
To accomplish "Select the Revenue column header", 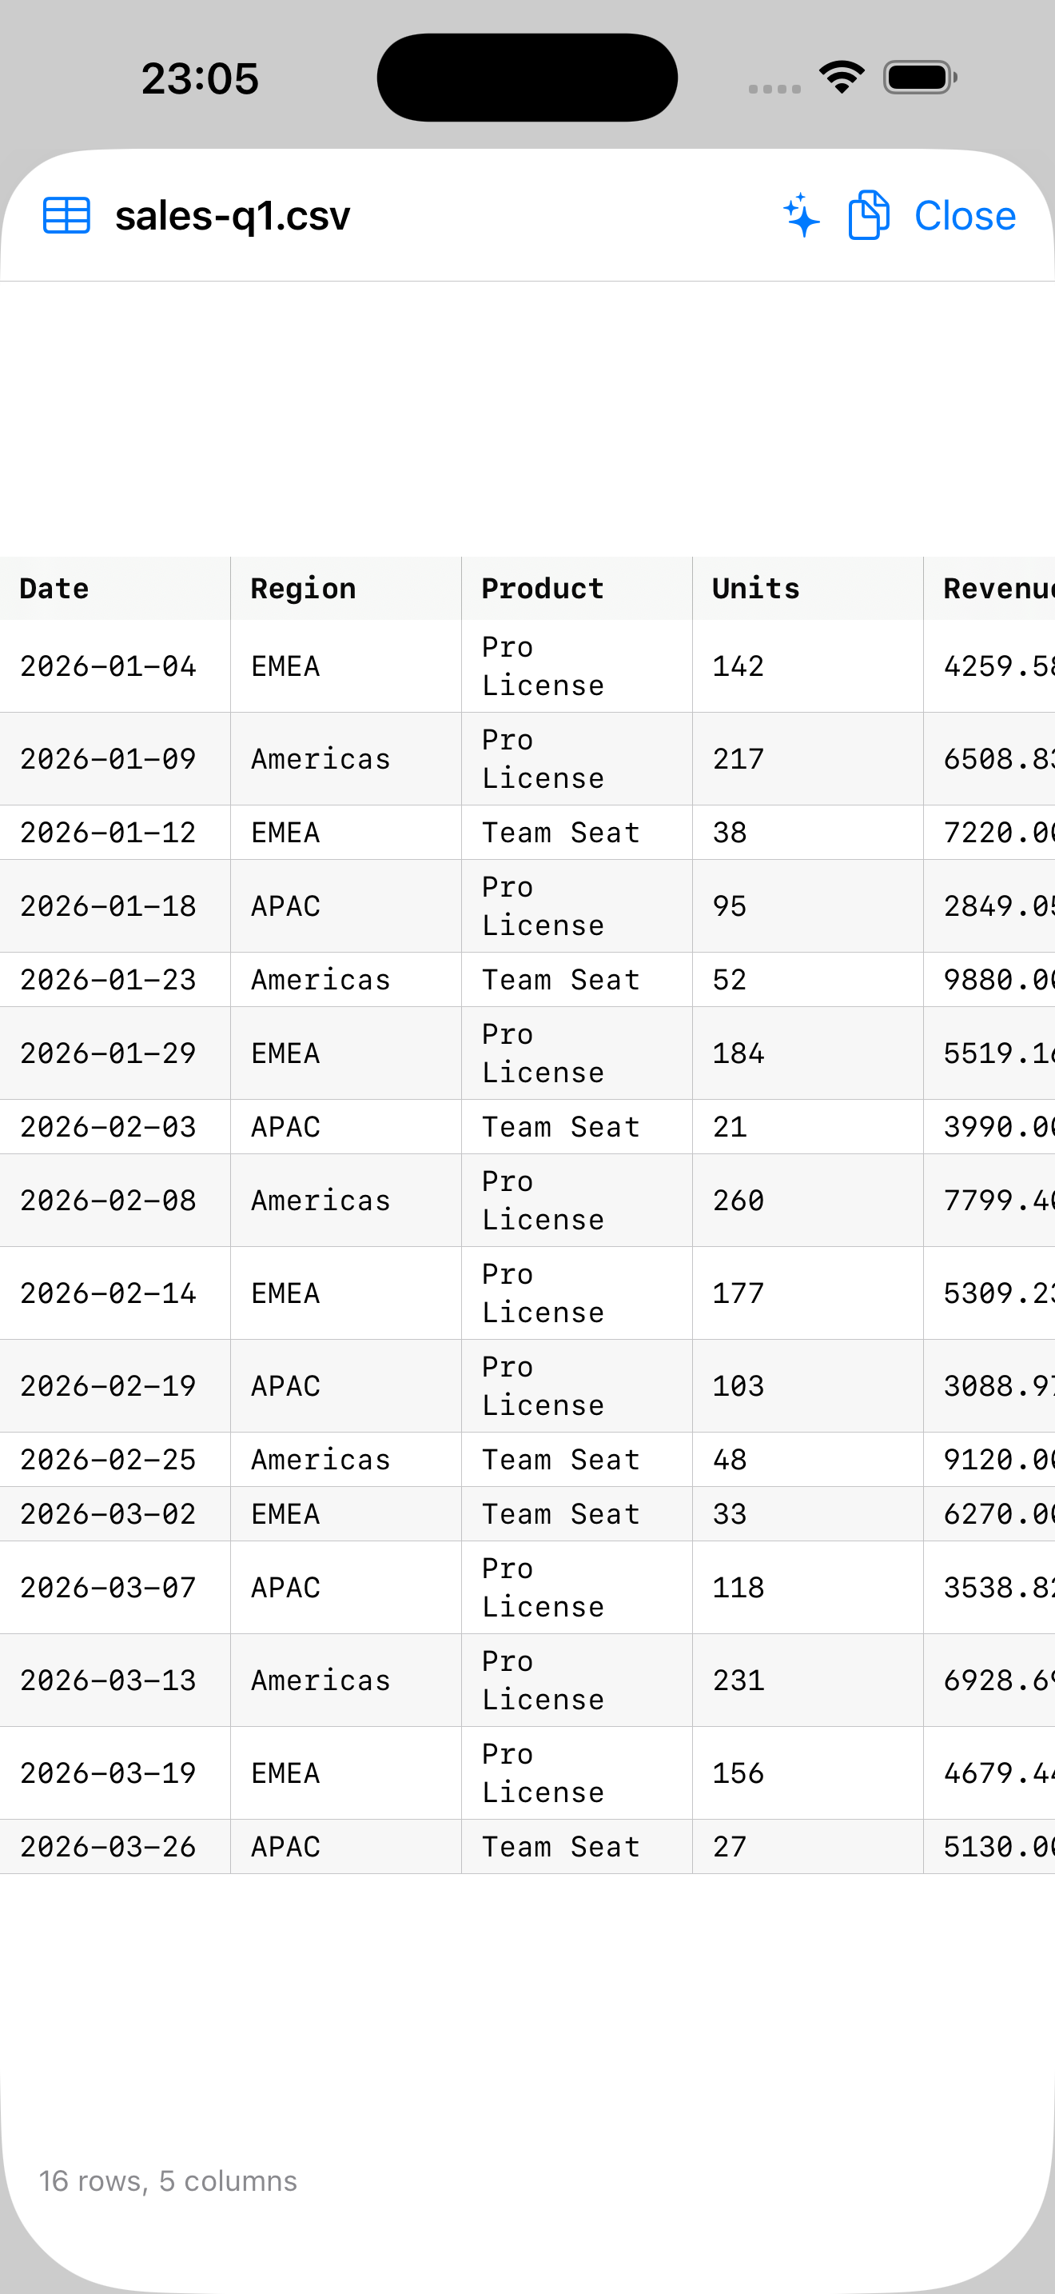I will click(990, 589).
